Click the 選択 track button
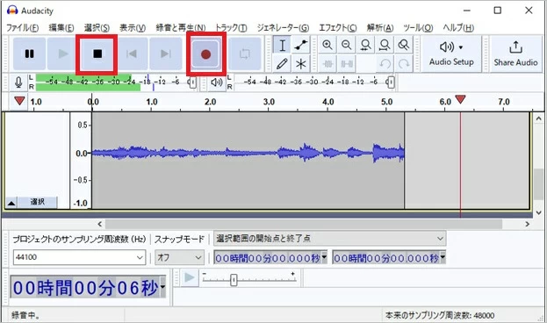 pos(38,202)
